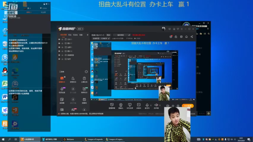Click the unlock padlock icon in header
The height and width of the screenshot is (142, 253).
[x=176, y=37]
